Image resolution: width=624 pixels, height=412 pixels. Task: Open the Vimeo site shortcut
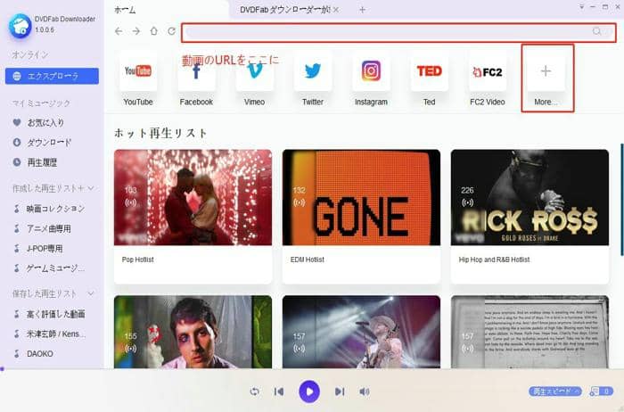tap(254, 71)
